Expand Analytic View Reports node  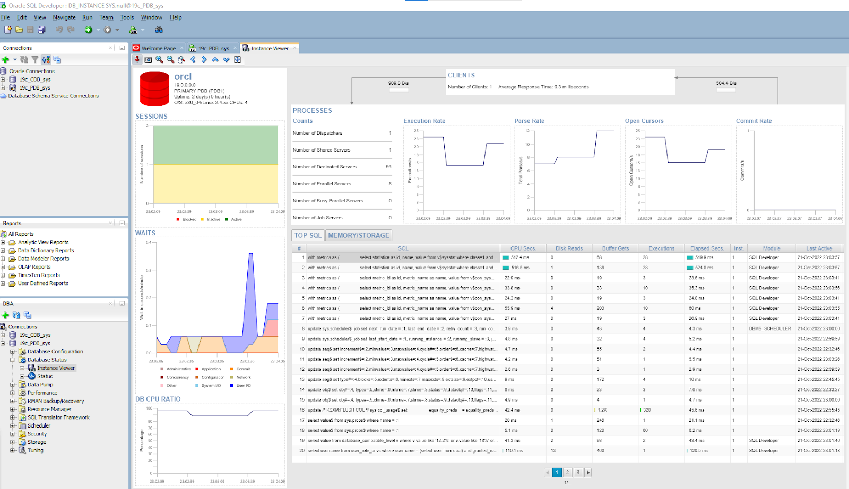3,242
